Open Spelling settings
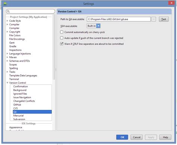Screen dimensions: 177x145 tap(13, 68)
